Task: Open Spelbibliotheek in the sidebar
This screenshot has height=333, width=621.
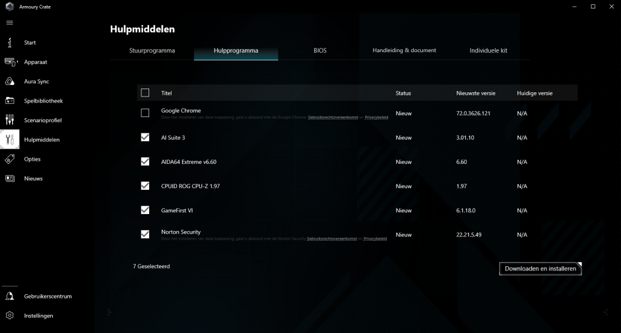Action: pos(43,101)
